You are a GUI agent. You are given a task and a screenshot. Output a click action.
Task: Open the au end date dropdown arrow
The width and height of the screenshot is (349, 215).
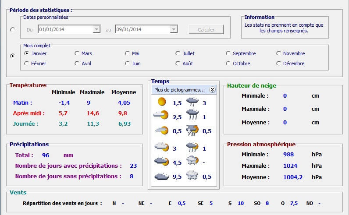coord(174,29)
